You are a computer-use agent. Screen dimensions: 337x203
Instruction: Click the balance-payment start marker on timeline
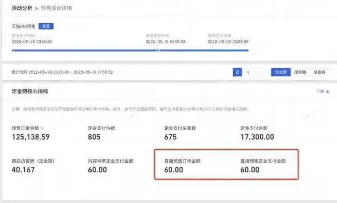click(x=158, y=50)
